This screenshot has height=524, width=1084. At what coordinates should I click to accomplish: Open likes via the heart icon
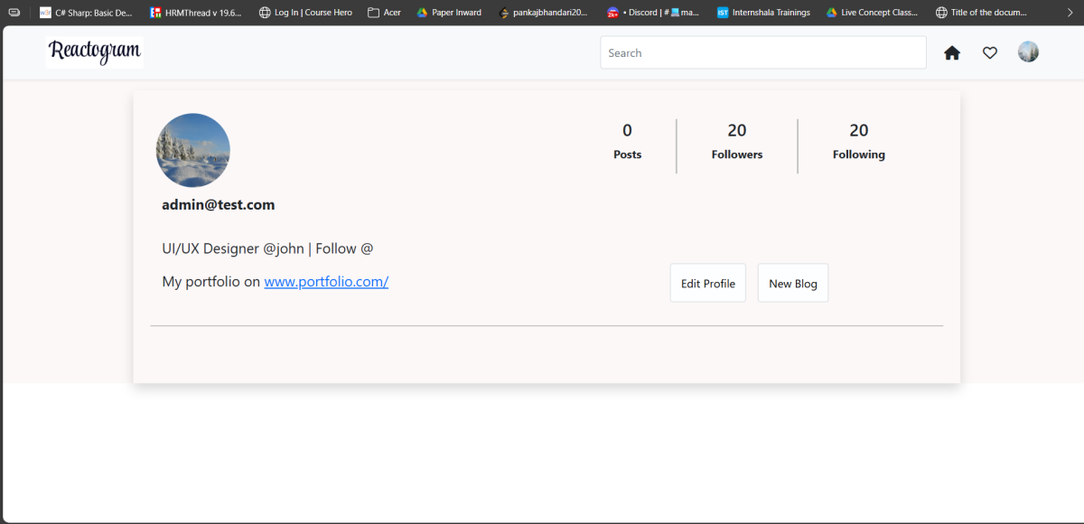pyautogui.click(x=990, y=53)
